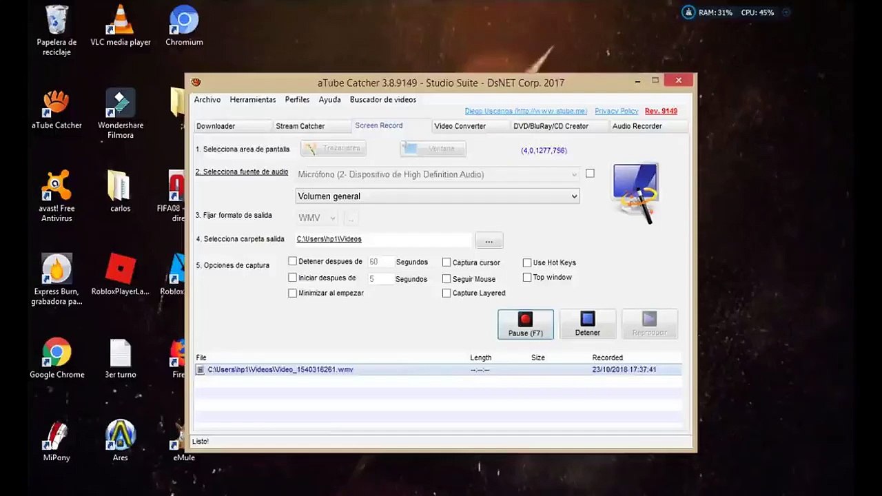
Task: Open the WMV output format dropdown
Action: coord(317,218)
